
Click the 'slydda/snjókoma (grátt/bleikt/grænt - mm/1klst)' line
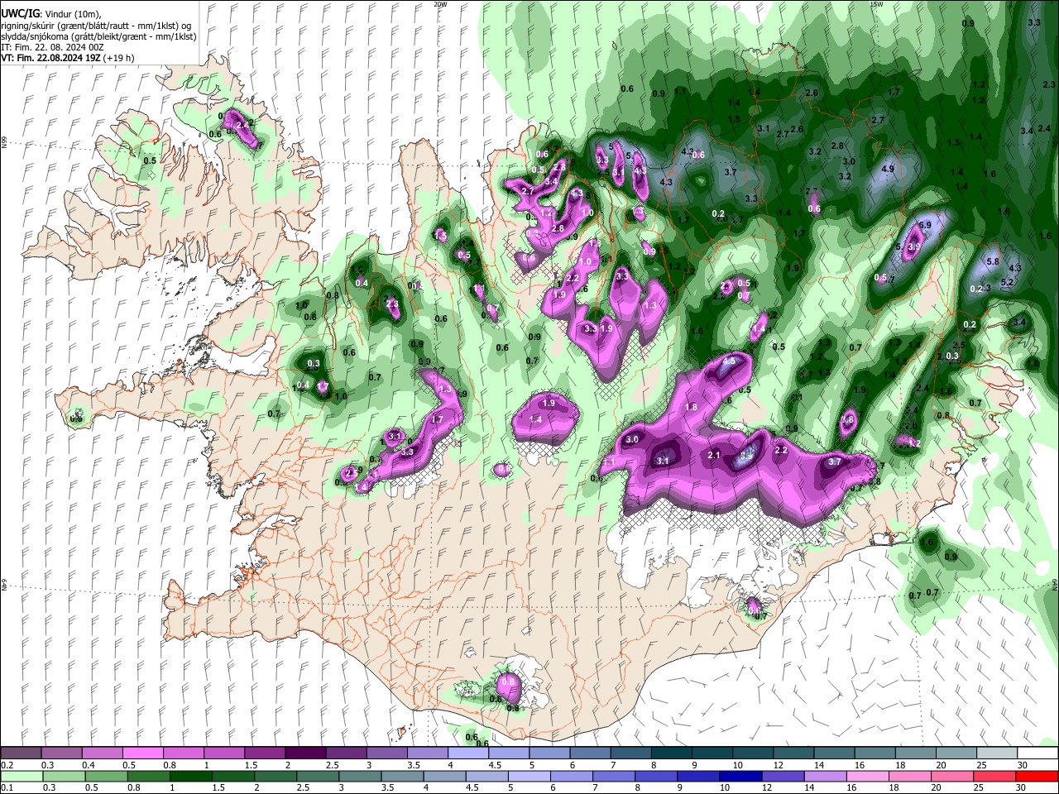tap(98, 36)
